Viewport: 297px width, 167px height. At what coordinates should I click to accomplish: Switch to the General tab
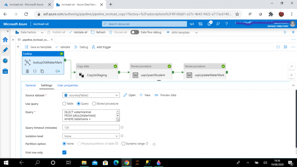31,85
